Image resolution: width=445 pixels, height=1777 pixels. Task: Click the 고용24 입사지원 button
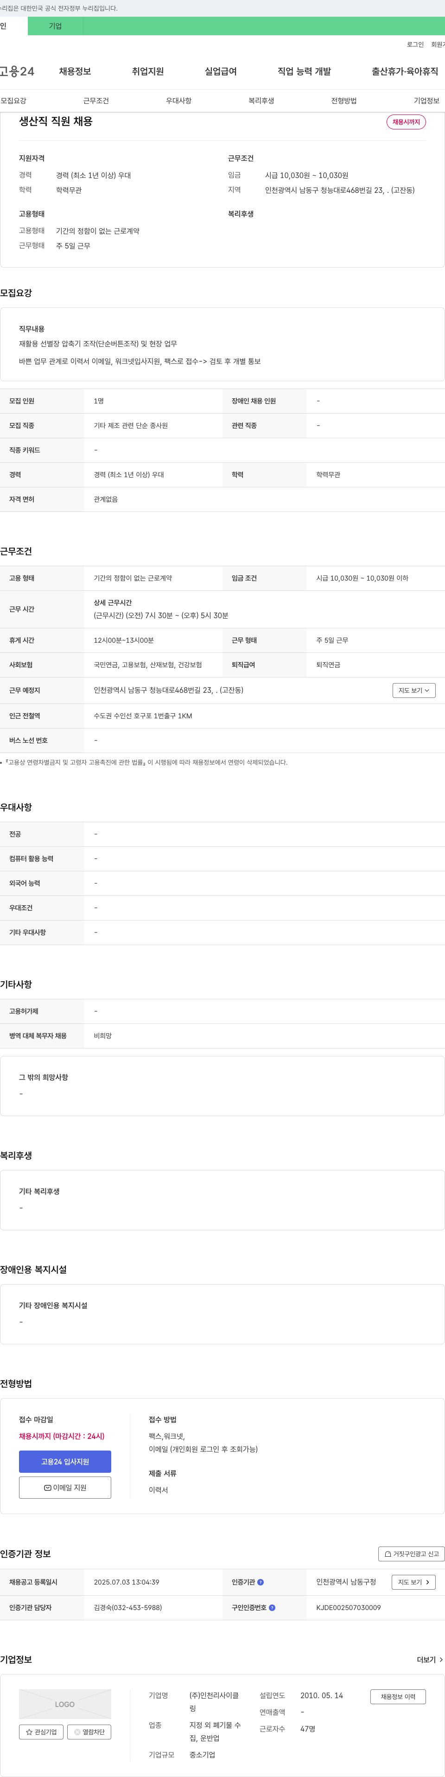pos(65,1462)
